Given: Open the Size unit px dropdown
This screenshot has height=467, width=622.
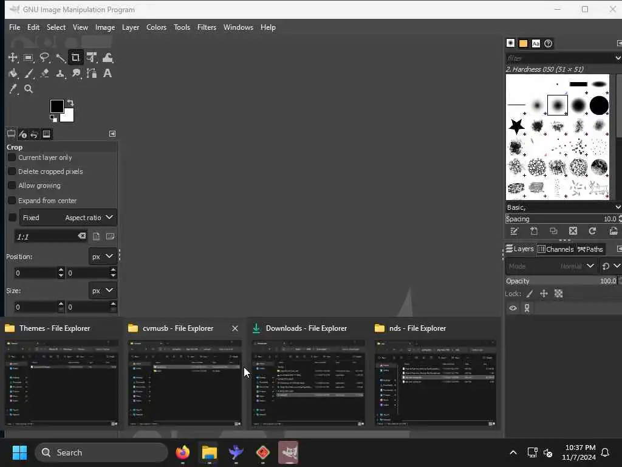Looking at the screenshot, I should click(103, 291).
